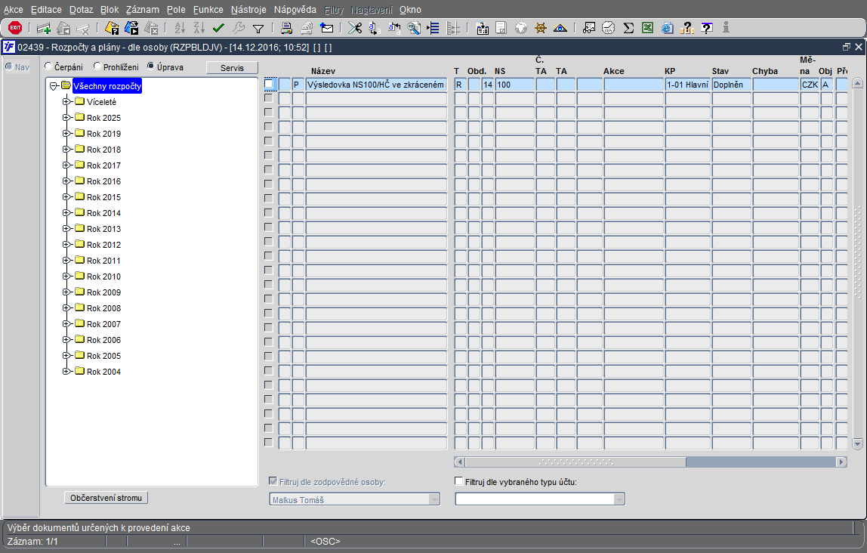Click the blue list lines icon
The width and height of the screenshot is (867, 553).
[433, 28]
